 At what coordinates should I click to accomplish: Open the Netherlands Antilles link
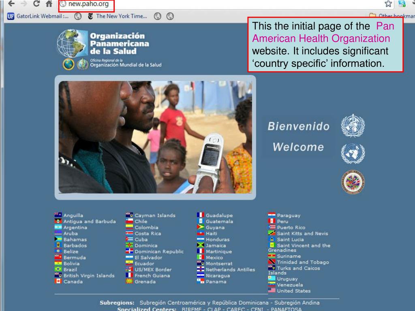pyautogui.click(x=230, y=269)
